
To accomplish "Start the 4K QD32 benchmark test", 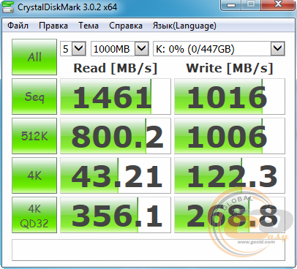I will [x=34, y=215].
